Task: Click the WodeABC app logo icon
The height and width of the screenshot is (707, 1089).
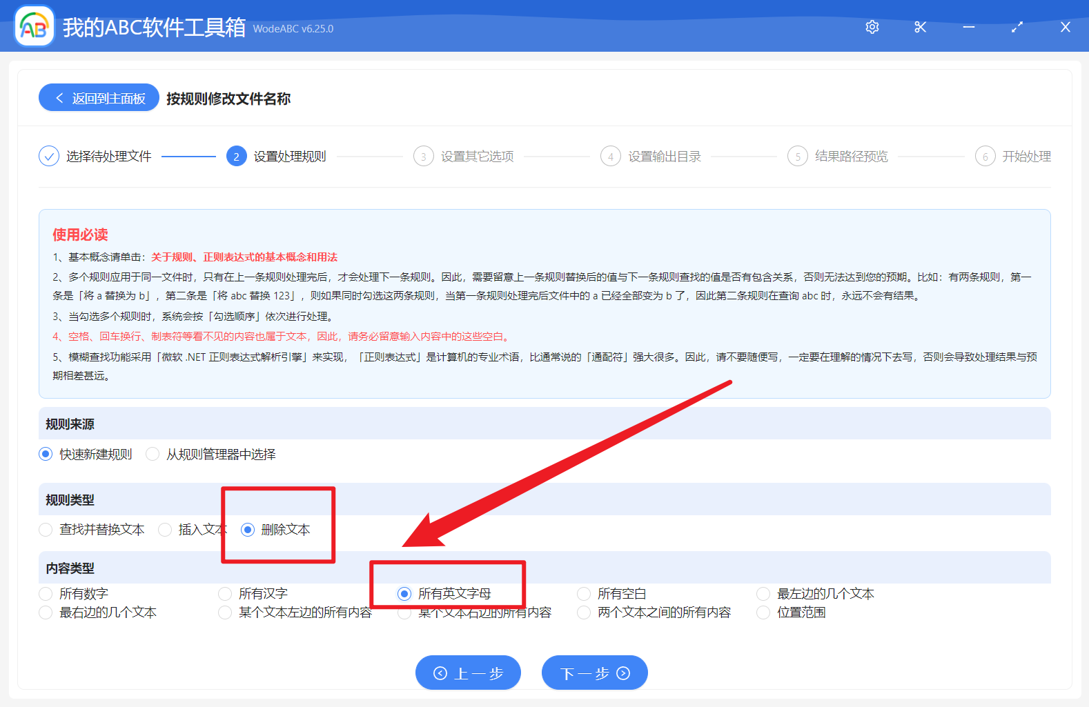Action: (x=35, y=27)
